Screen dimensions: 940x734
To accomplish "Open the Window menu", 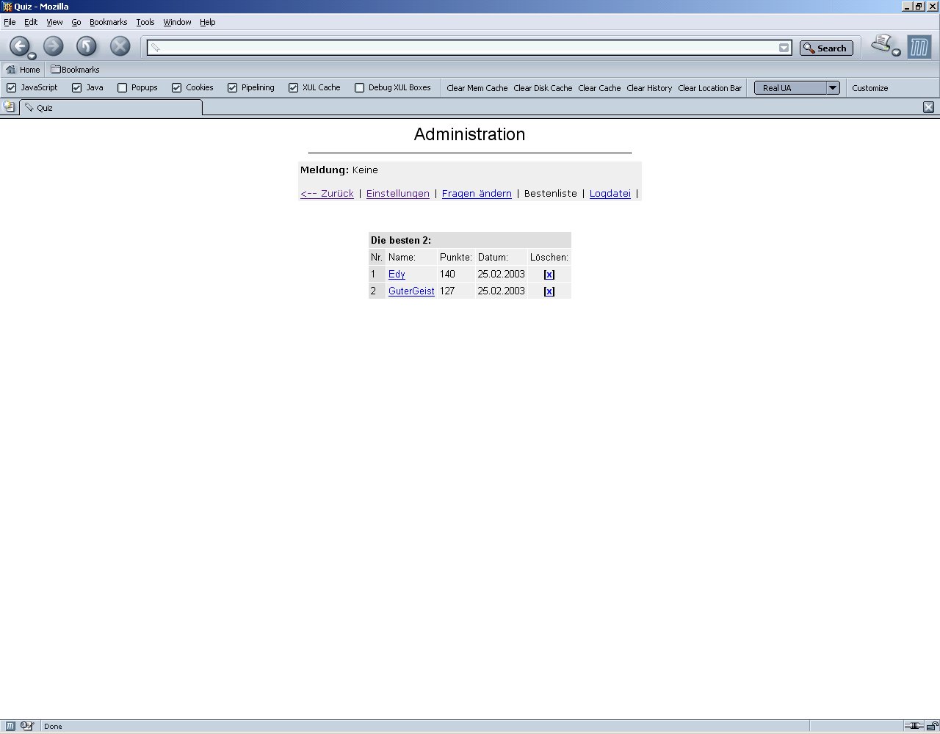I will pyautogui.click(x=177, y=22).
